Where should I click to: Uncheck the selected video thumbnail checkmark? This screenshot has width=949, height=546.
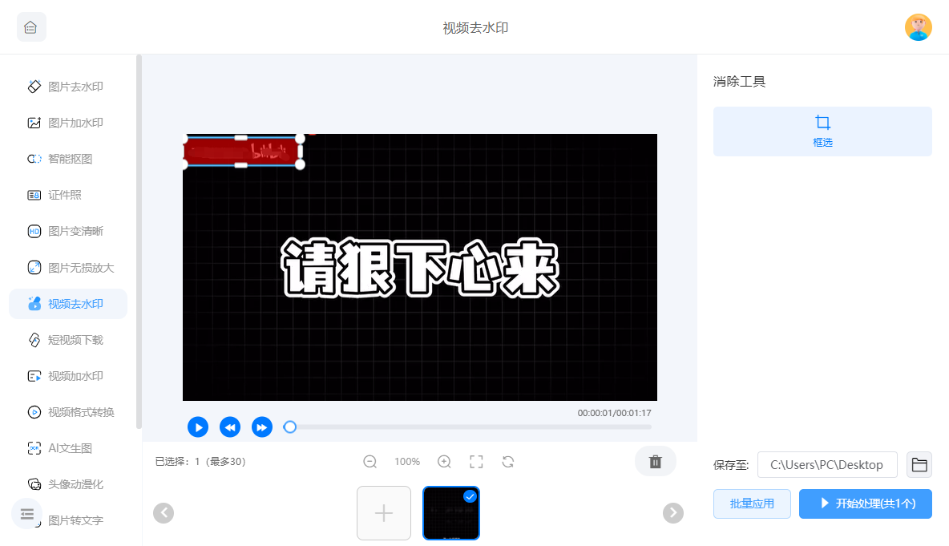click(470, 496)
